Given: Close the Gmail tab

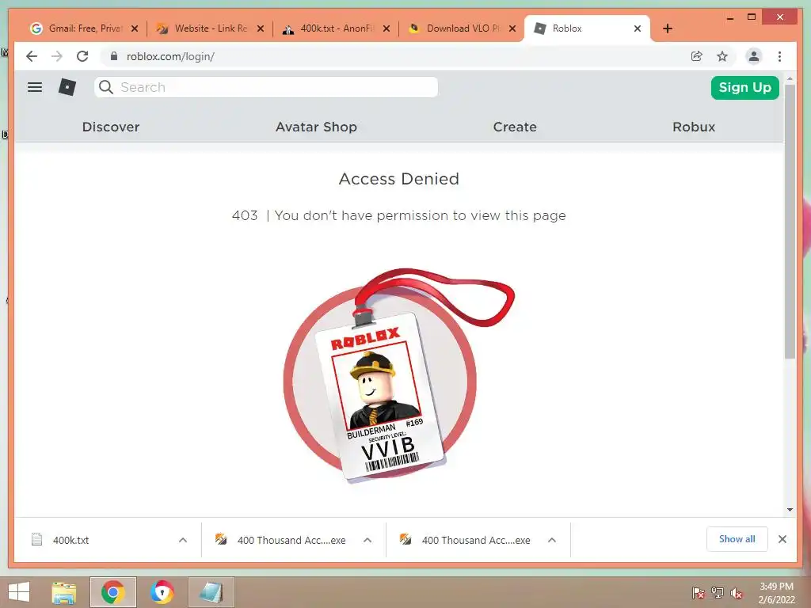Looking at the screenshot, I should pos(135,28).
